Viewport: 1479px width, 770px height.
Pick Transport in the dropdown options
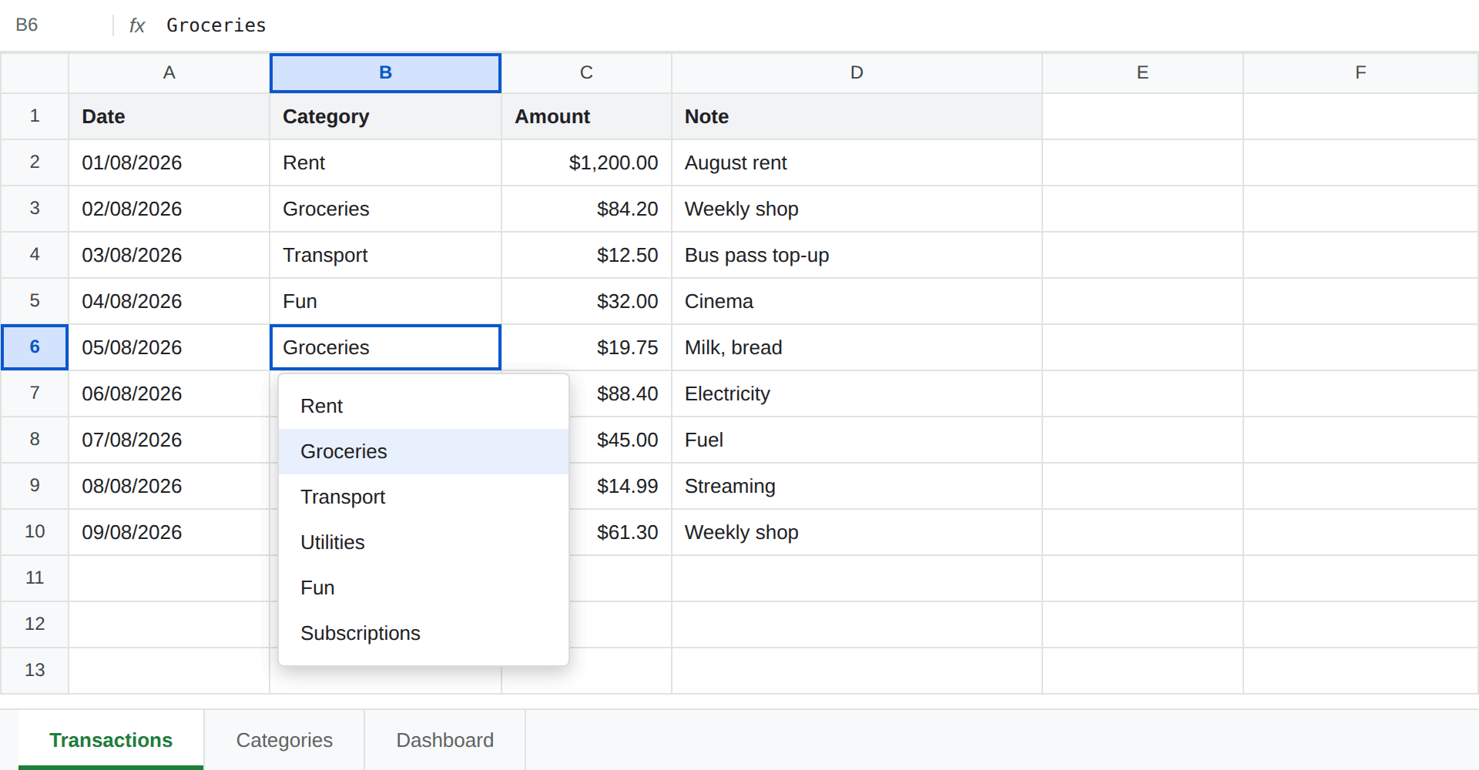tap(423, 497)
